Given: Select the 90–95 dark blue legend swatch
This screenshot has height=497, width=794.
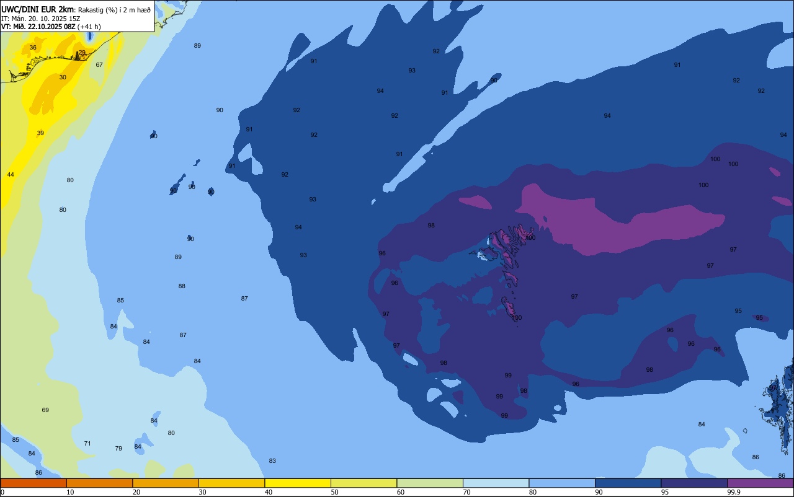Looking at the screenshot, I should coord(628,483).
